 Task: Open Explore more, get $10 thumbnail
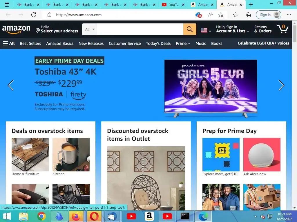click(x=221, y=155)
